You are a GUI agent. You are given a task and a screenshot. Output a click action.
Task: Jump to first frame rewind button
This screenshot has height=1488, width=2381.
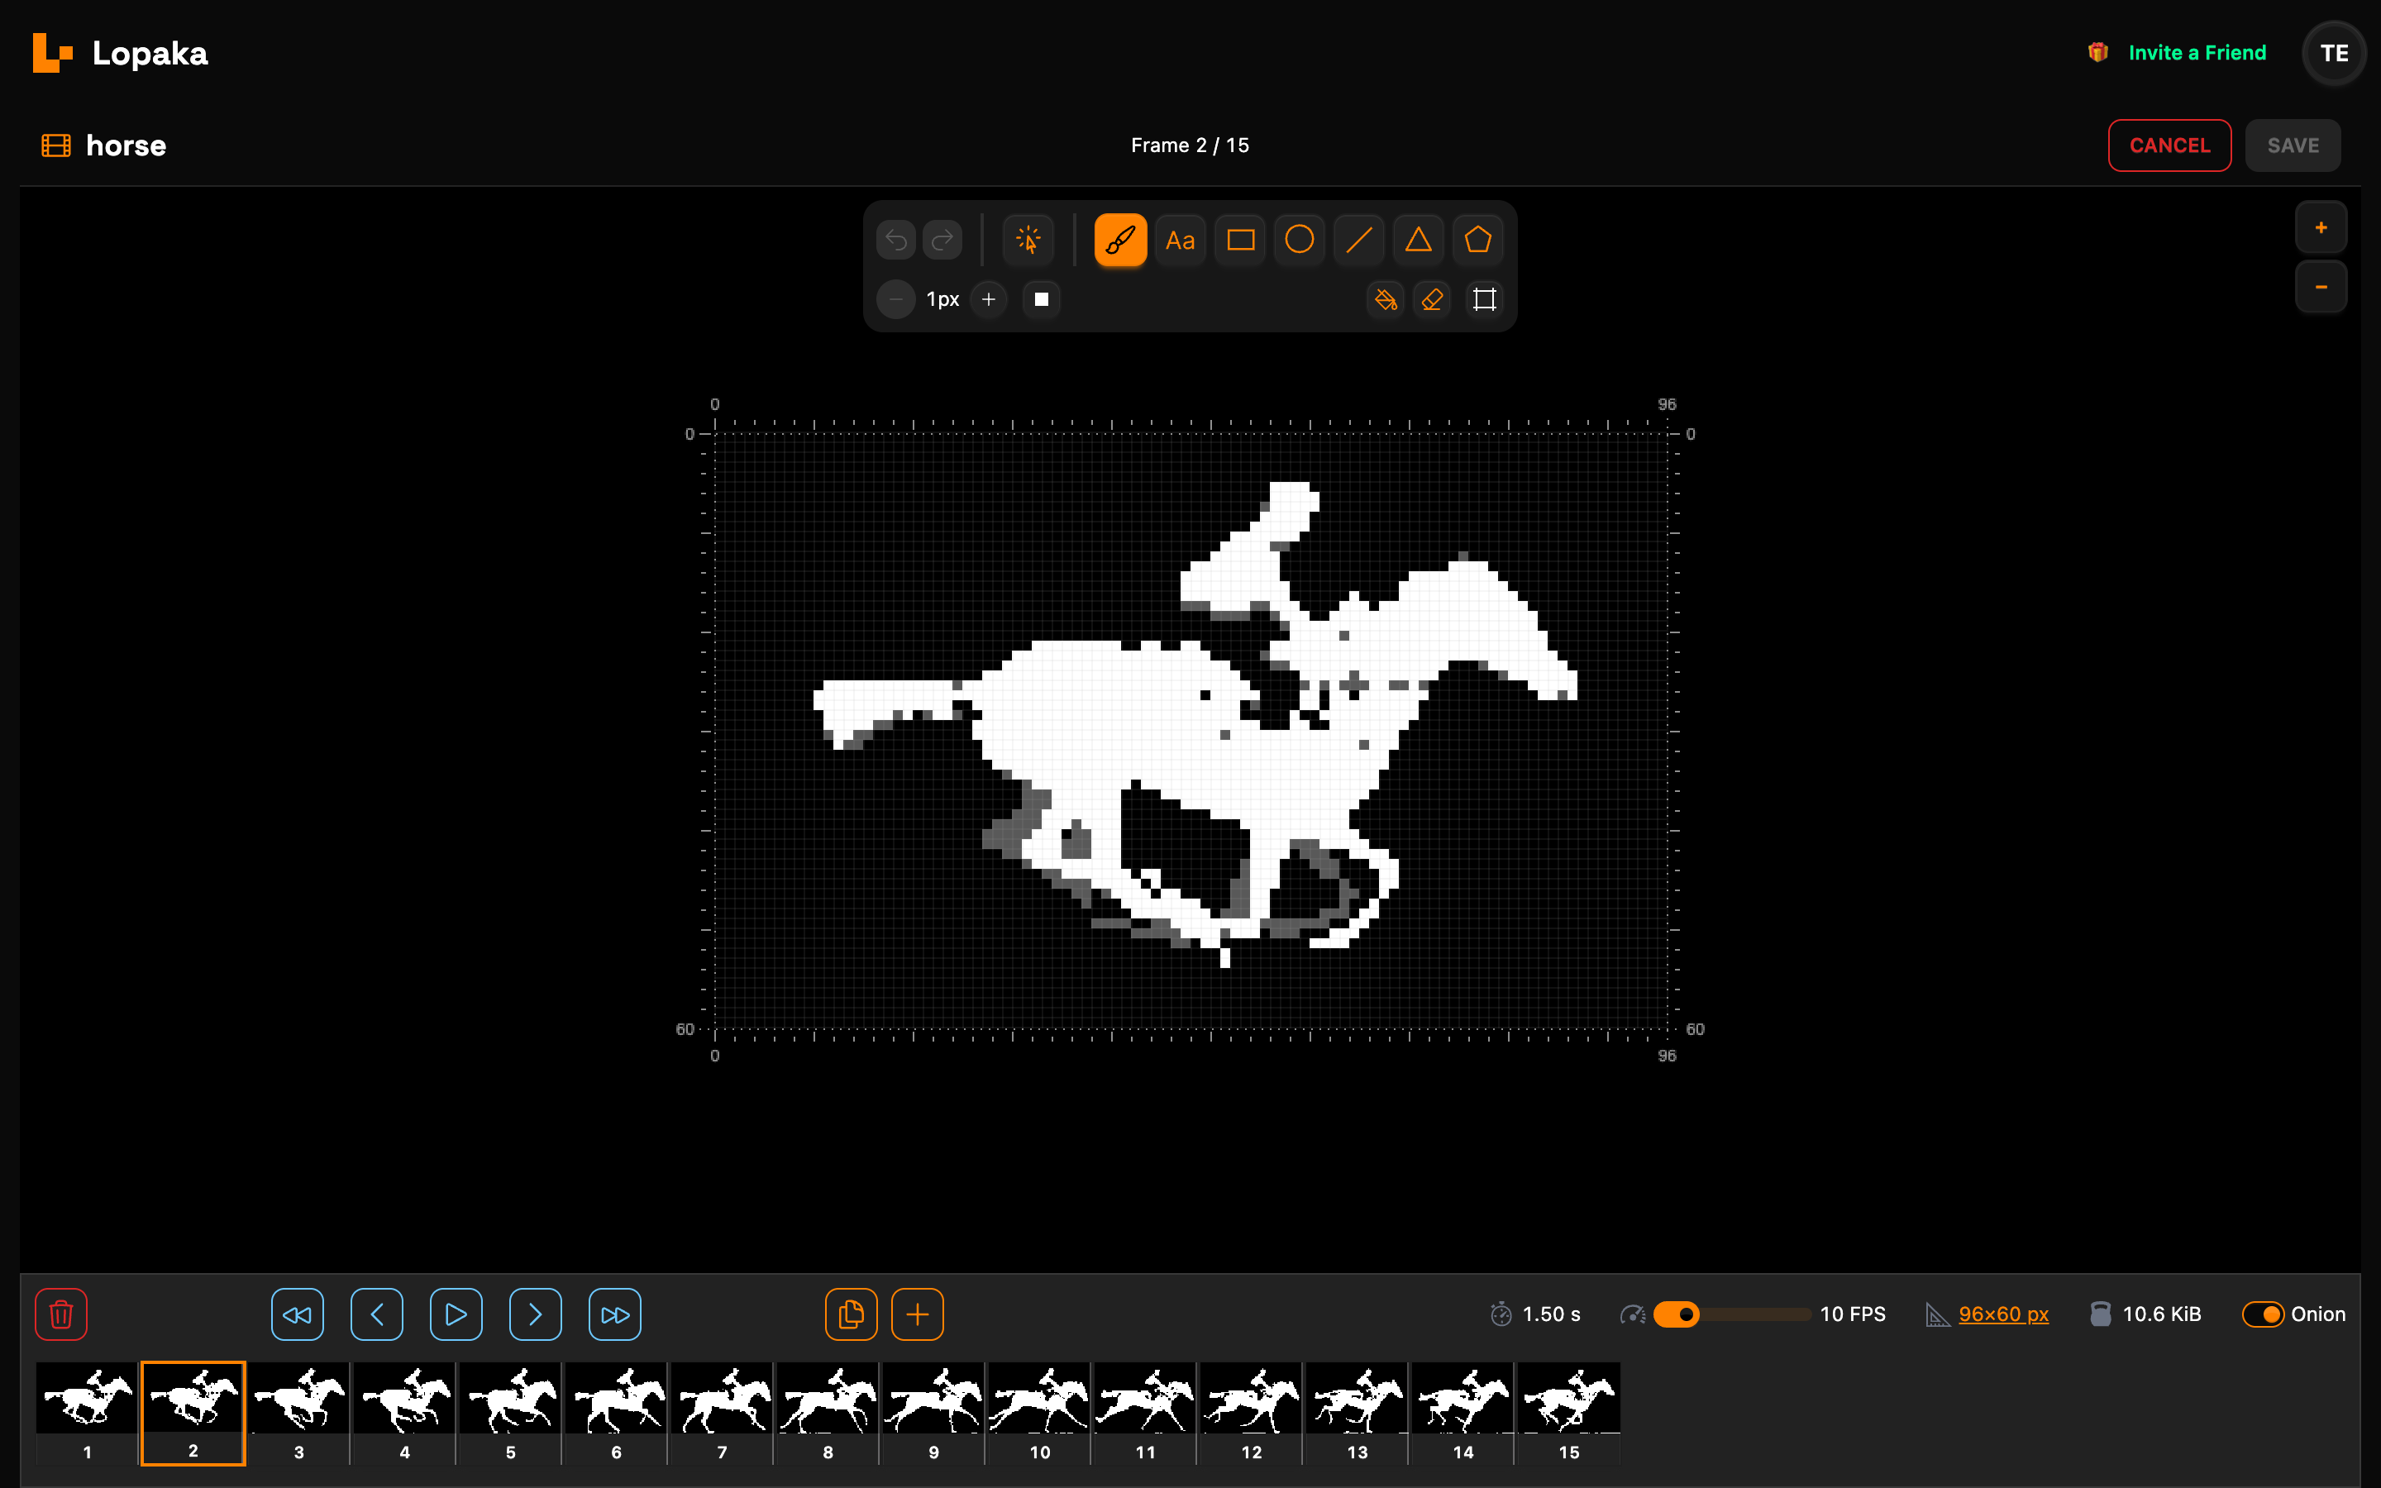pos(297,1314)
